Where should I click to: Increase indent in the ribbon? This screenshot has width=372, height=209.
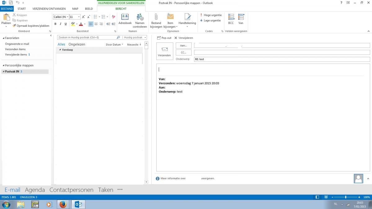pyautogui.click(x=114, y=24)
